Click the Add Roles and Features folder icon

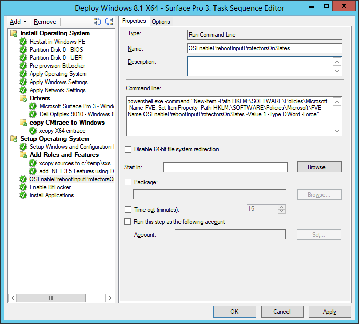pyautogui.click(x=23, y=155)
